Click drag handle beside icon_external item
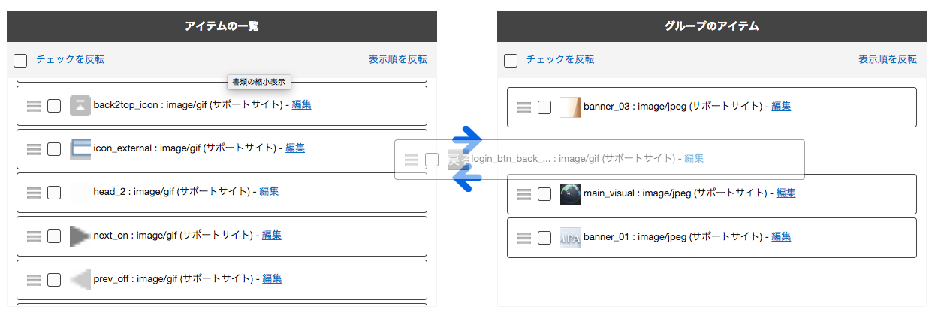The image size is (938, 315). [33, 149]
